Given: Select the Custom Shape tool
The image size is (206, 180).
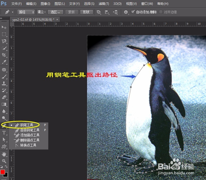Looking at the screenshot, I should click(4, 146).
